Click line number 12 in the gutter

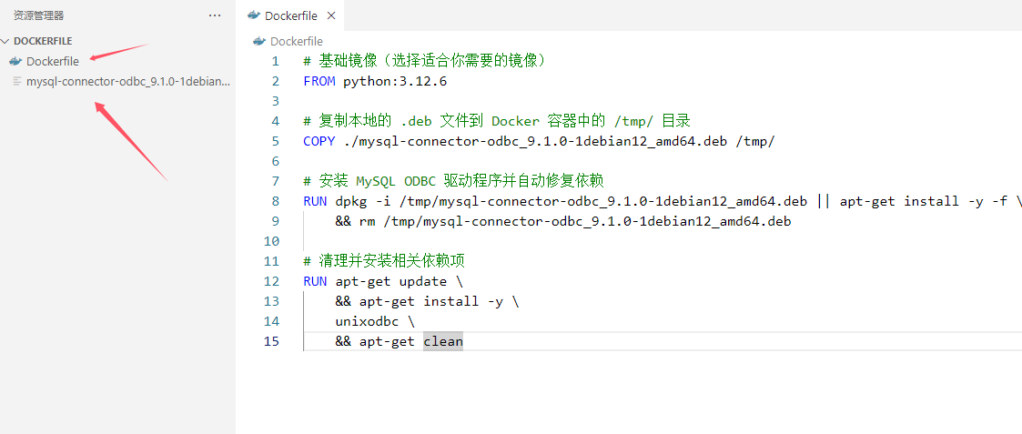pos(270,281)
